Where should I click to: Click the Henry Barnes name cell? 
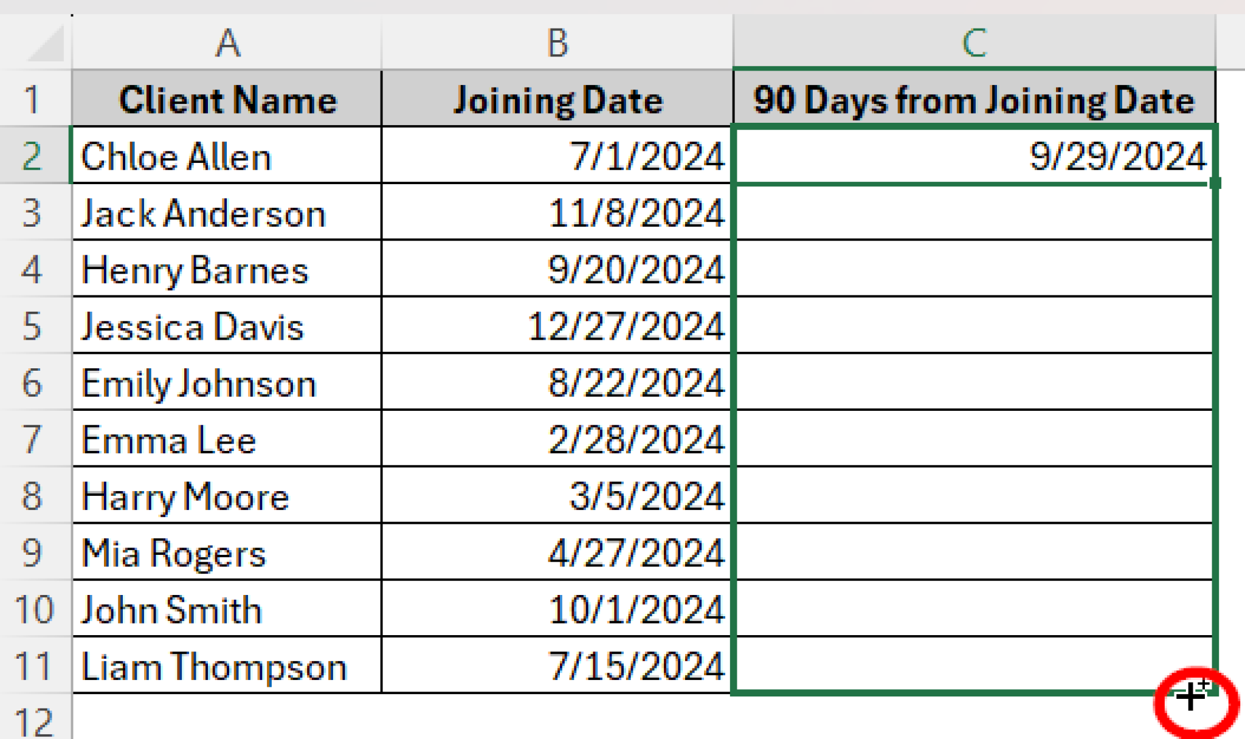(227, 269)
